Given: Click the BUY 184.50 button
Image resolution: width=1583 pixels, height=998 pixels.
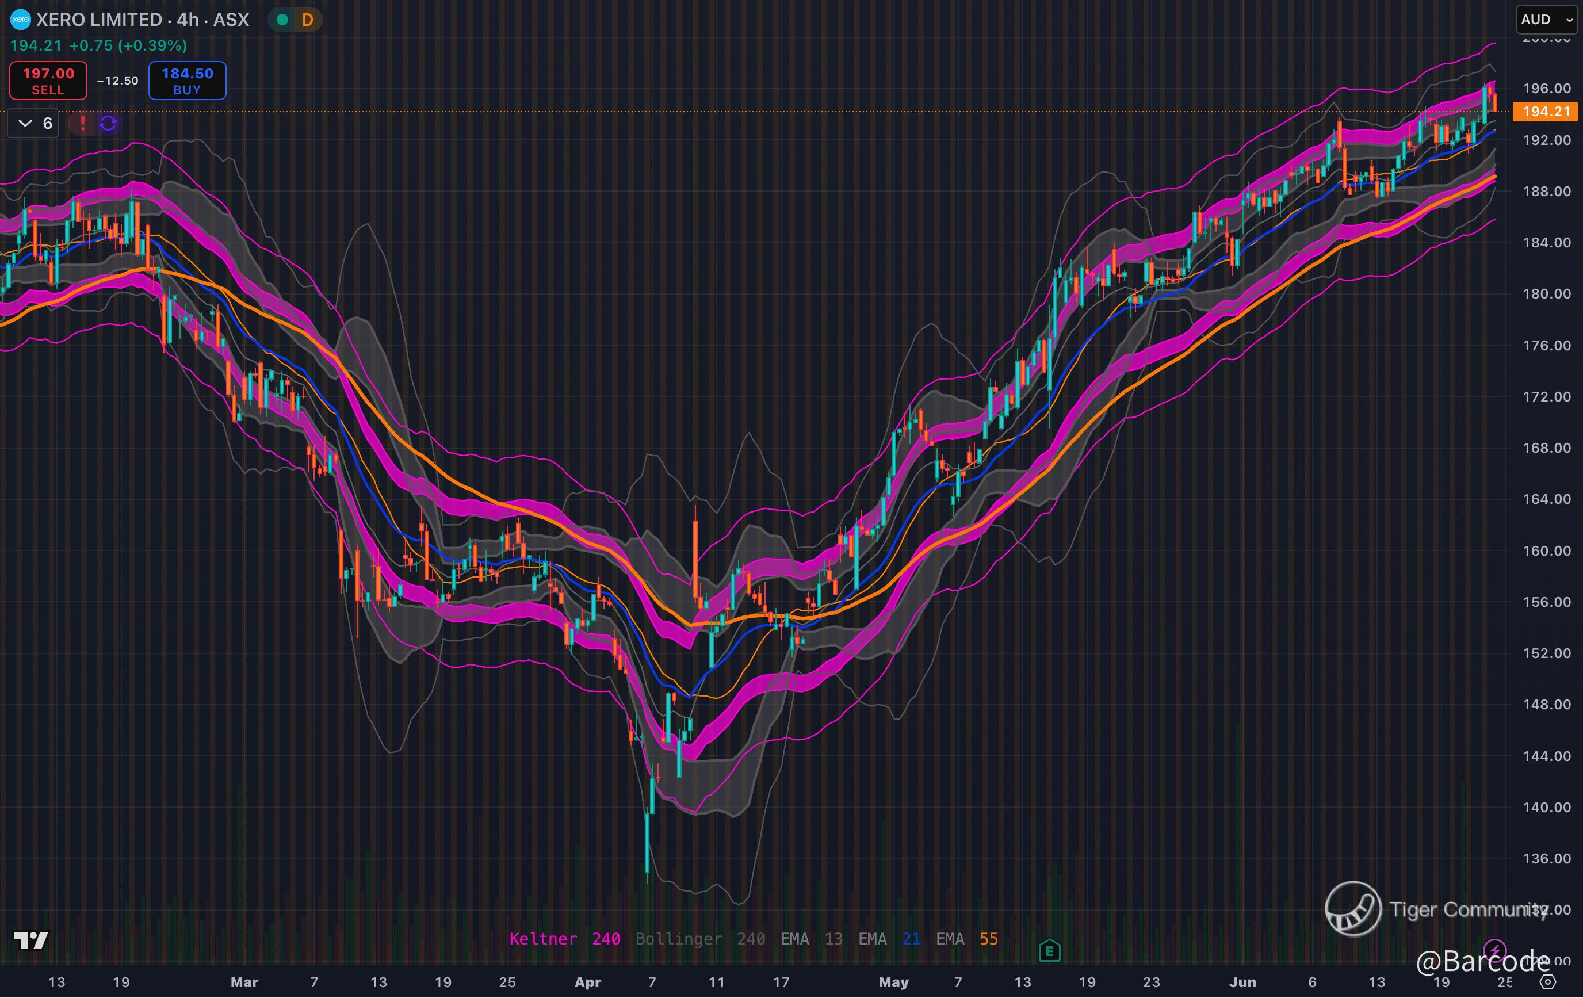Looking at the screenshot, I should (x=188, y=81).
